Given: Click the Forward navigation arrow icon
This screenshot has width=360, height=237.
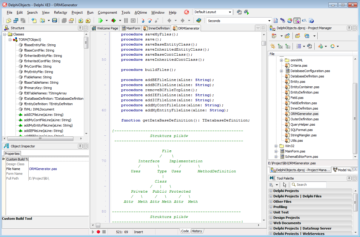Looking at the screenshot, I should click(x=182, y=21).
